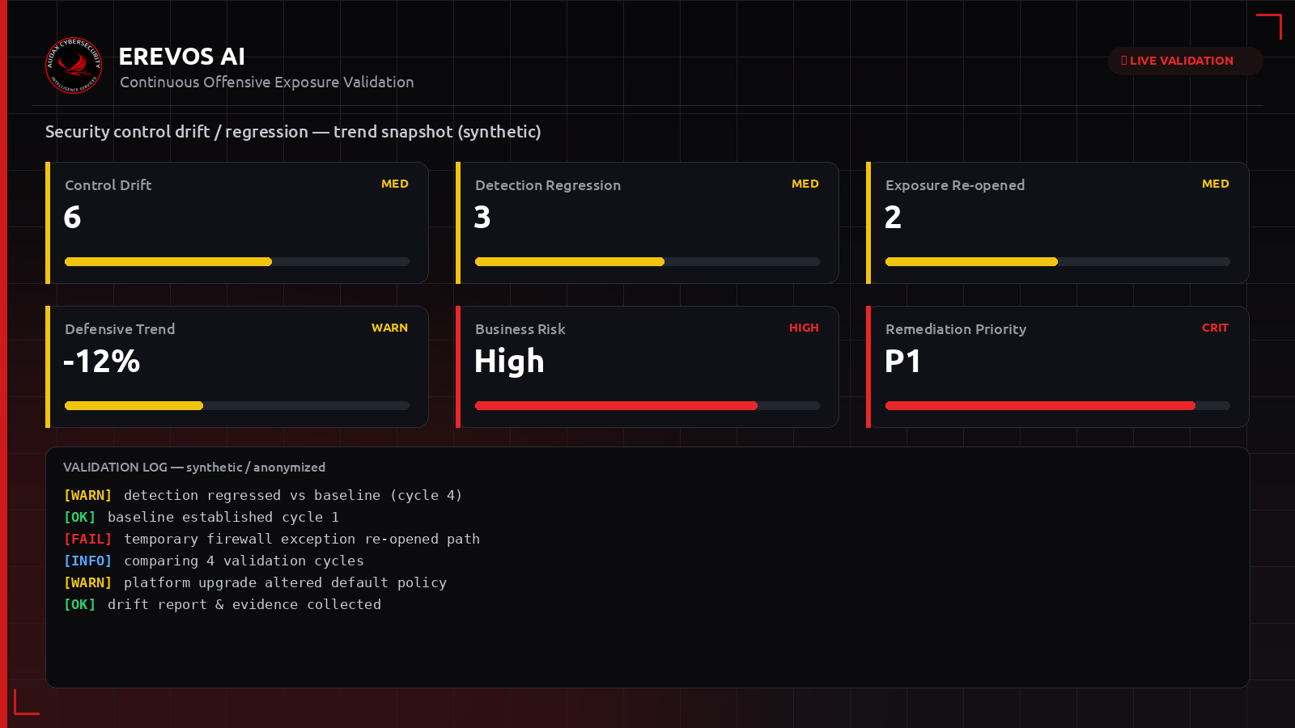Click the Business Risk value High
The image size is (1295, 728).
coord(509,362)
